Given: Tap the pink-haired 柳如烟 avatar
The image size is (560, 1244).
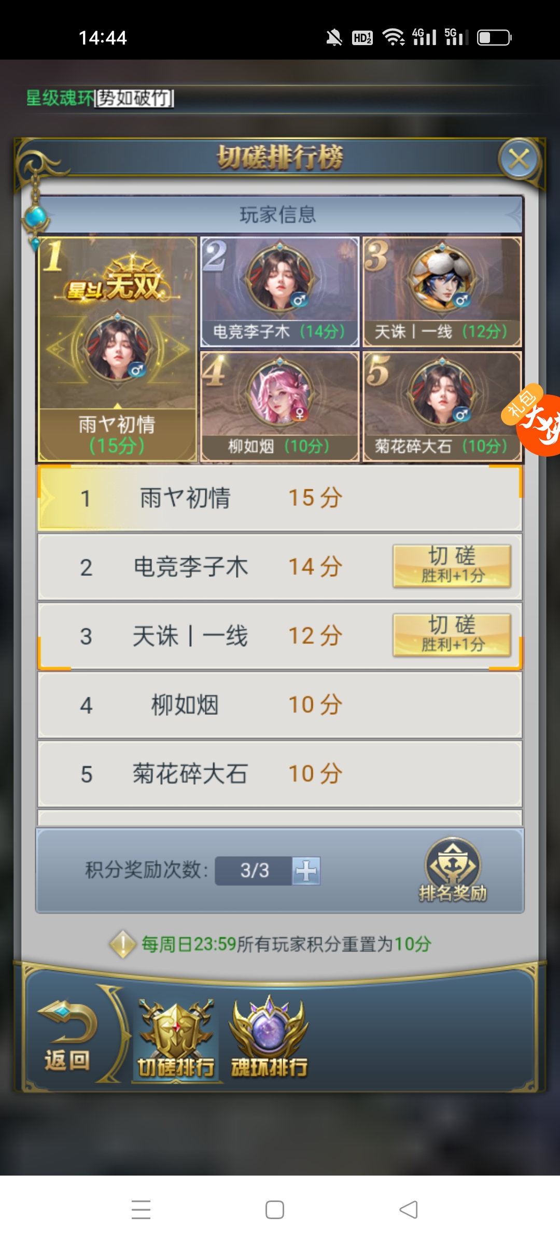Looking at the screenshot, I should point(280,393).
